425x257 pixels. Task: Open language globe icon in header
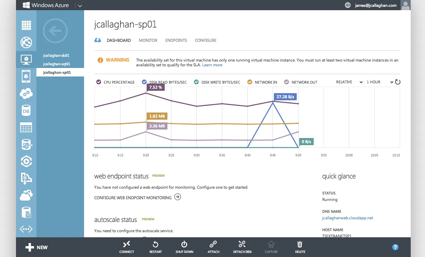click(347, 5)
